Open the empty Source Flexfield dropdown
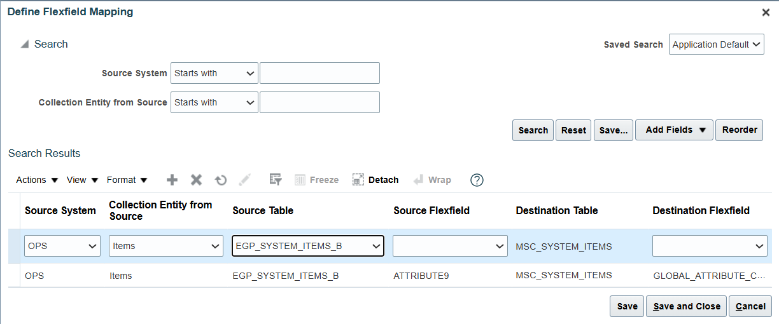The image size is (779, 324). 450,246
